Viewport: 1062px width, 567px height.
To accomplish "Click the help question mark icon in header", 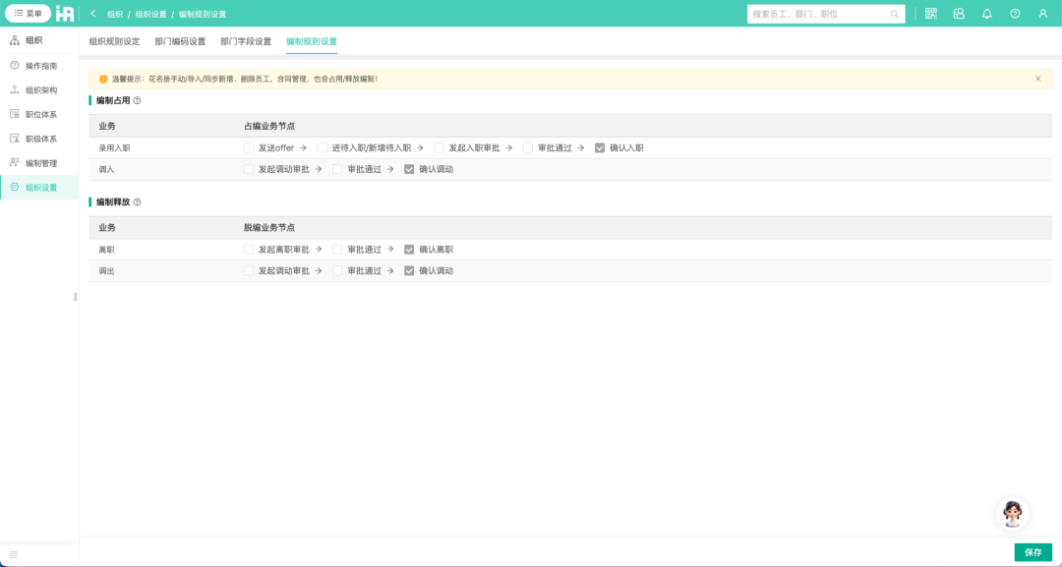I will click(1015, 14).
